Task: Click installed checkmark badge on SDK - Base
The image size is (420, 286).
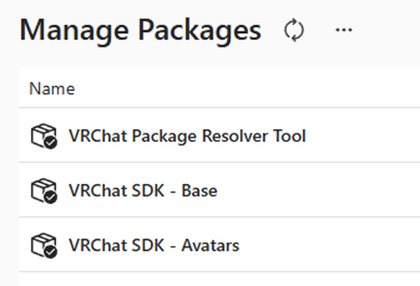Action: (x=51, y=197)
